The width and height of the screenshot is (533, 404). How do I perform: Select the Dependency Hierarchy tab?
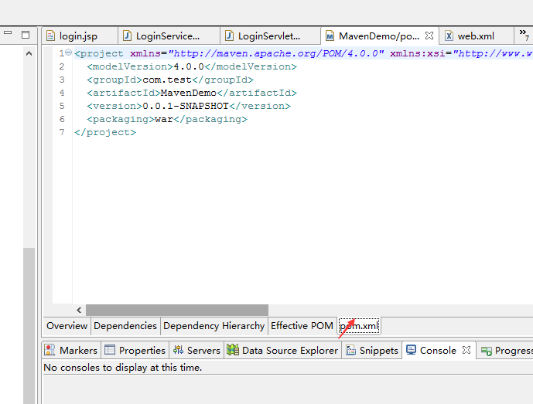point(214,326)
